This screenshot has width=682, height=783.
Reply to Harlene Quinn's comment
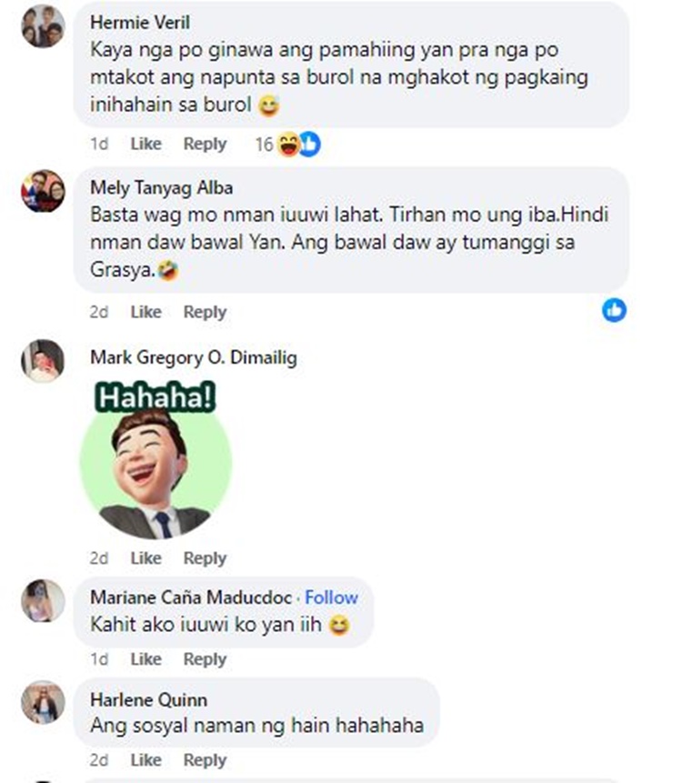pyautogui.click(x=205, y=760)
